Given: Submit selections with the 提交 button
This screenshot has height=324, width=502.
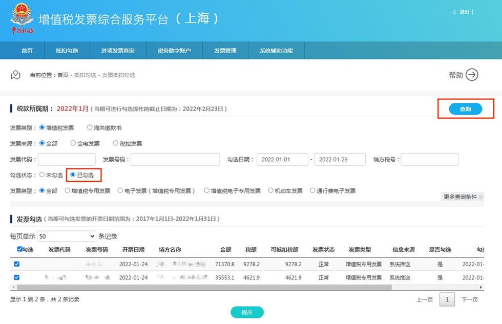Looking at the screenshot, I should [247, 312].
